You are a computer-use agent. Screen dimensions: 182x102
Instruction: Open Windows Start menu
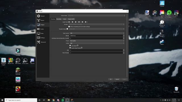click(2, 100)
